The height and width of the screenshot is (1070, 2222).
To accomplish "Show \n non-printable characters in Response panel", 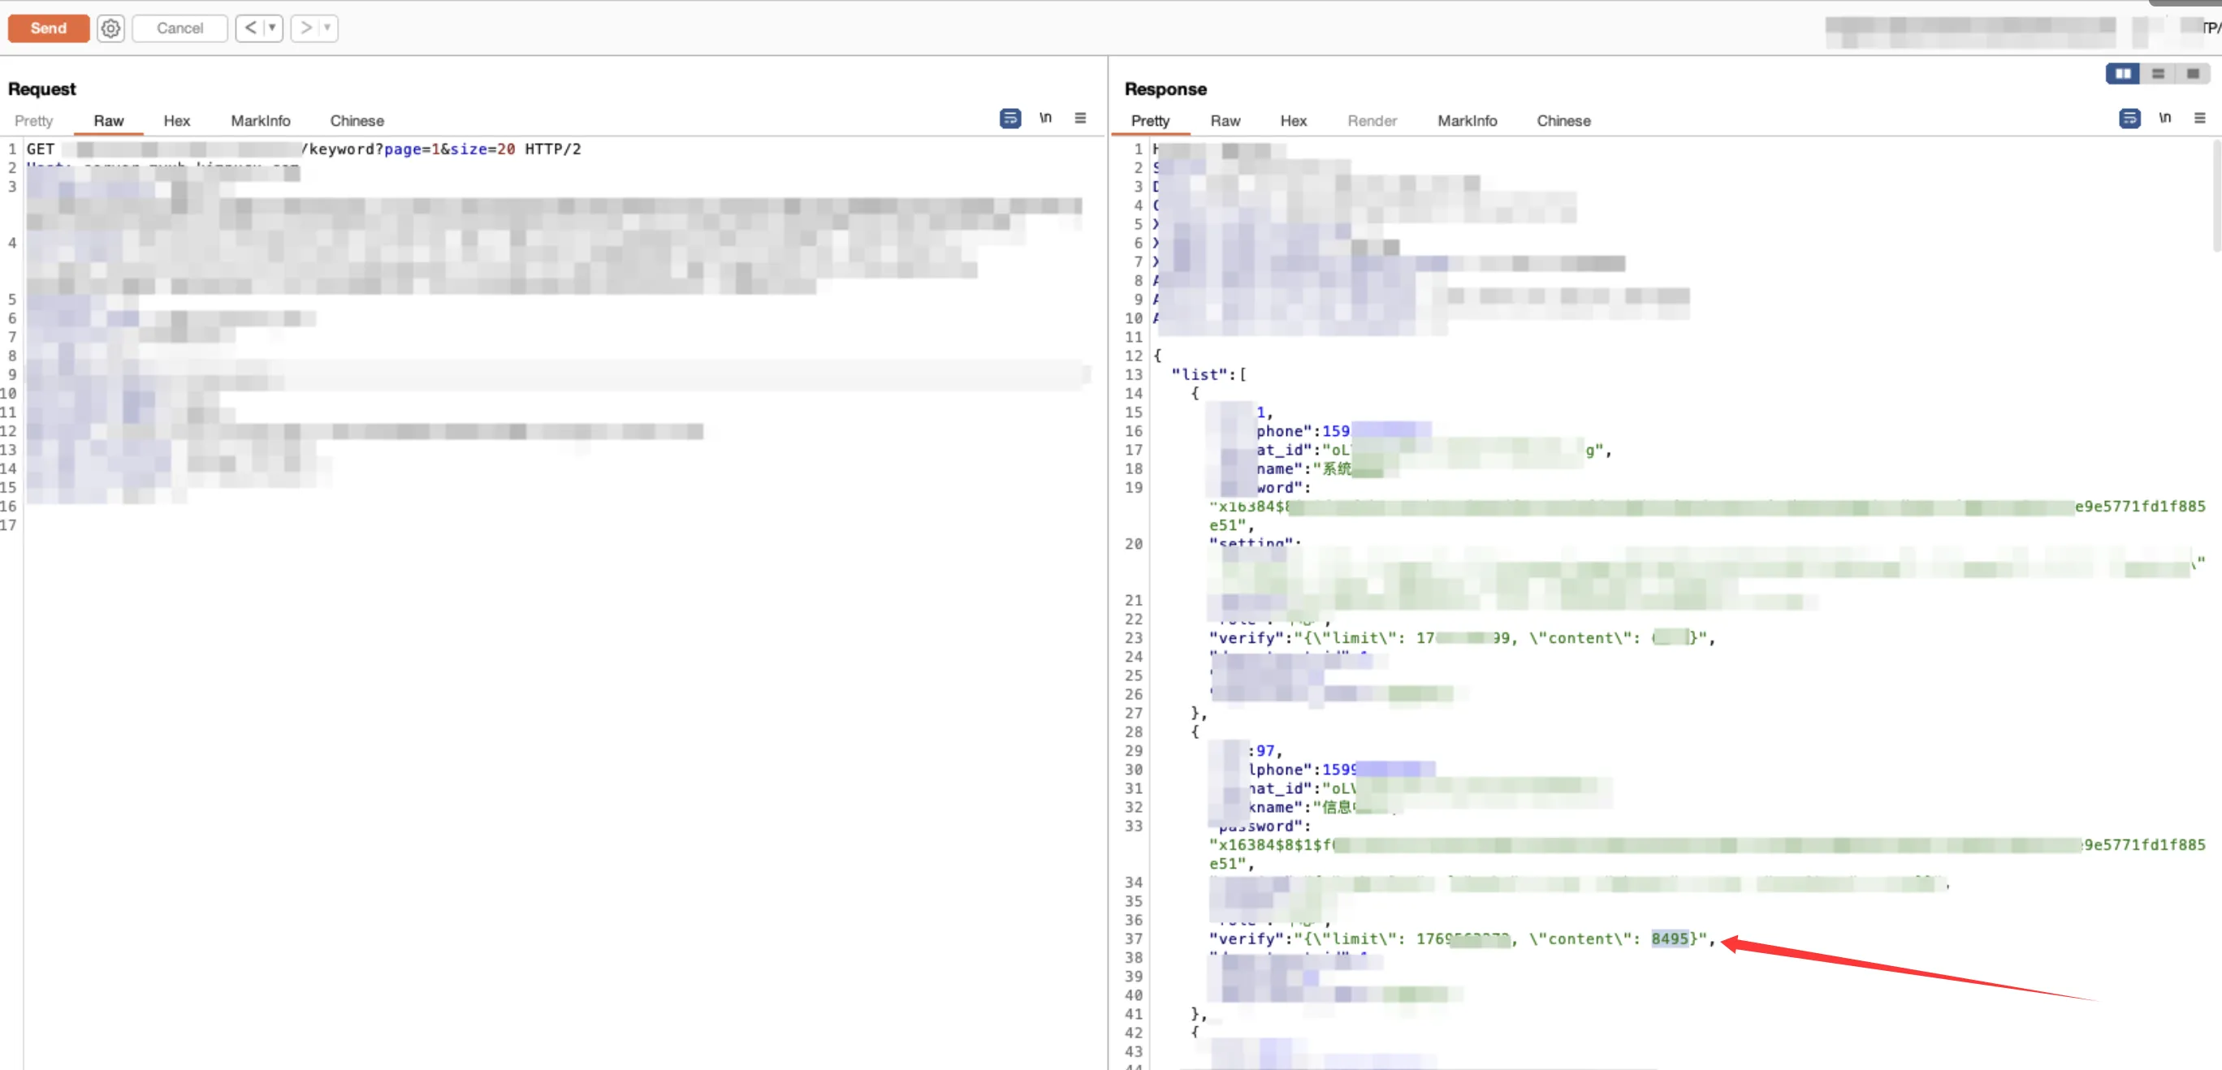I will [2165, 119].
